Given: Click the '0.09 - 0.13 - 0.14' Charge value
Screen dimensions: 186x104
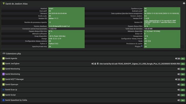Looking at the screenshot, I should click(x=55, y=39).
